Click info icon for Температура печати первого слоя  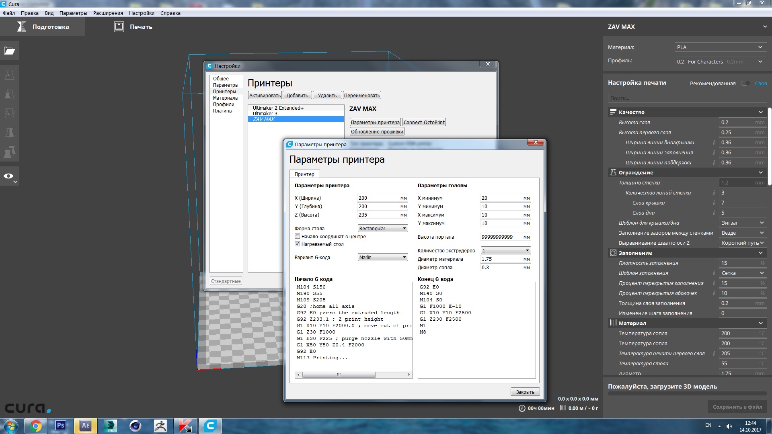coord(714,353)
